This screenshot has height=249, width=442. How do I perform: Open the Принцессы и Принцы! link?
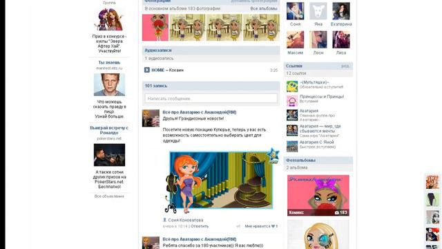322,97
